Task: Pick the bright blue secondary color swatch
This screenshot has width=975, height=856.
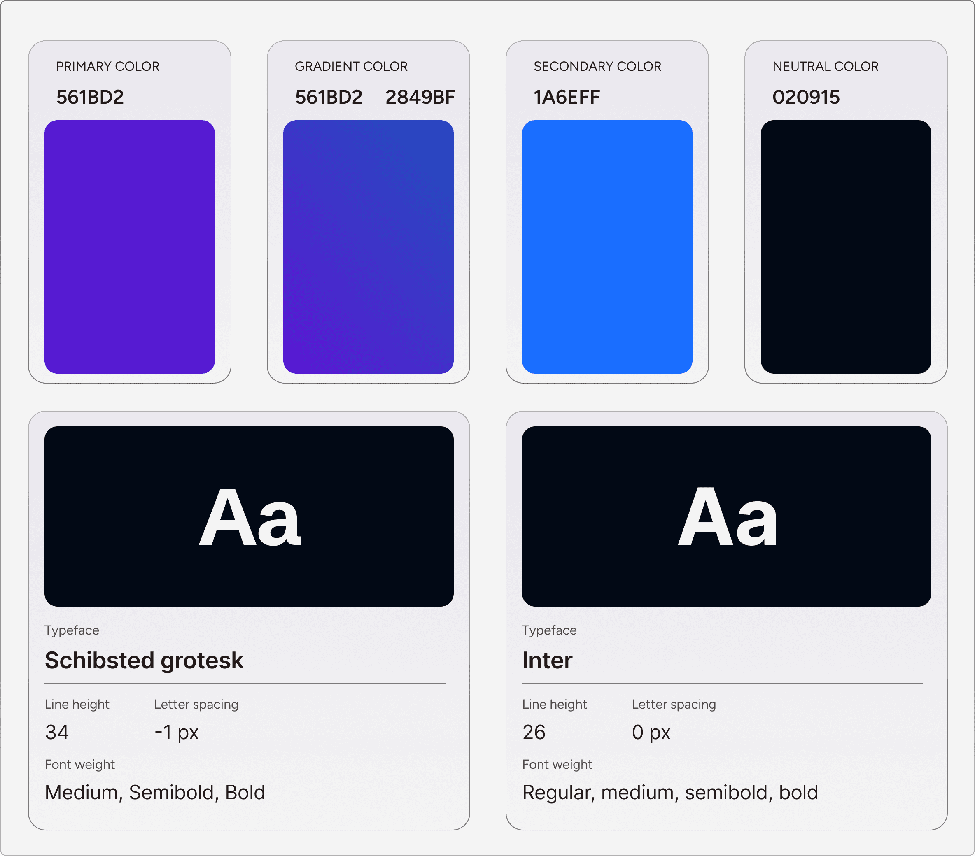Action: coord(607,247)
